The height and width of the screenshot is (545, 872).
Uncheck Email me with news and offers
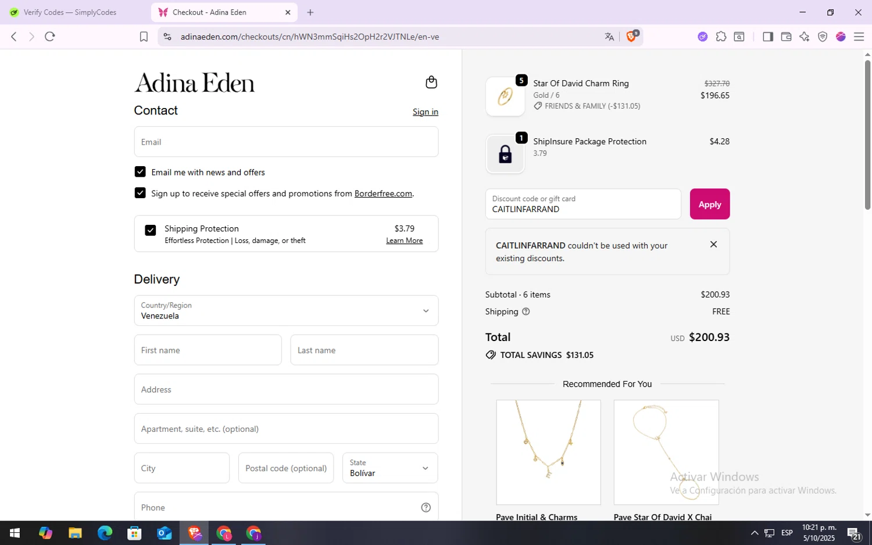point(140,172)
